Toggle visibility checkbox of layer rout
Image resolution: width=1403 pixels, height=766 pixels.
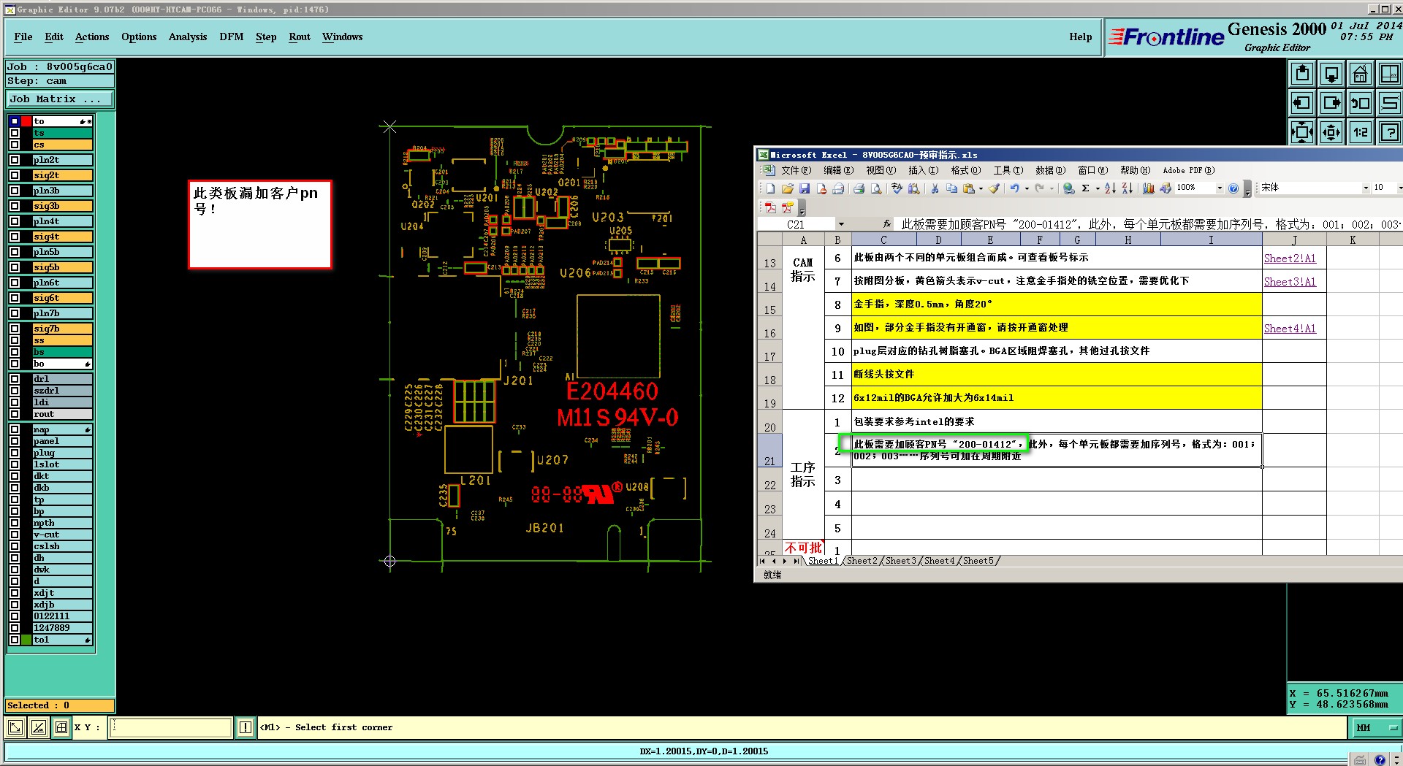tap(15, 414)
